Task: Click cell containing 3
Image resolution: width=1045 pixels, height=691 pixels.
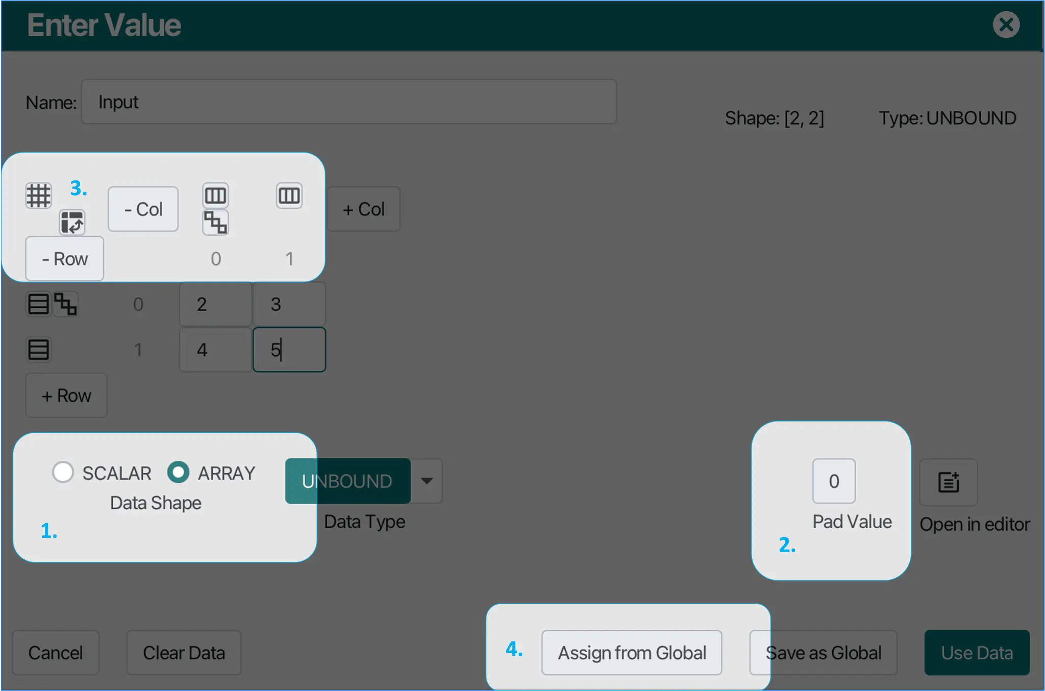Action: (x=289, y=304)
